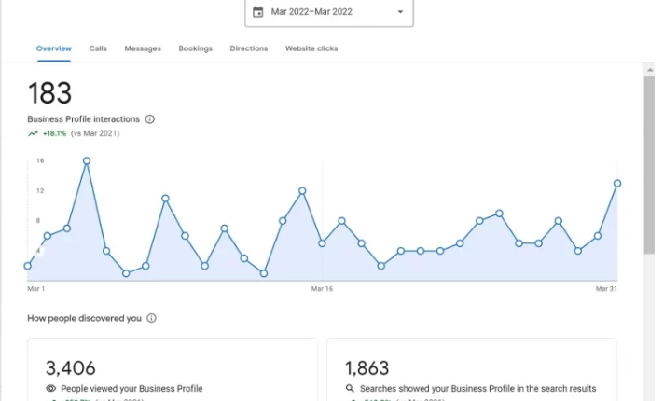Click the last data point on Mar 31
The image size is (664, 401).
point(617,183)
